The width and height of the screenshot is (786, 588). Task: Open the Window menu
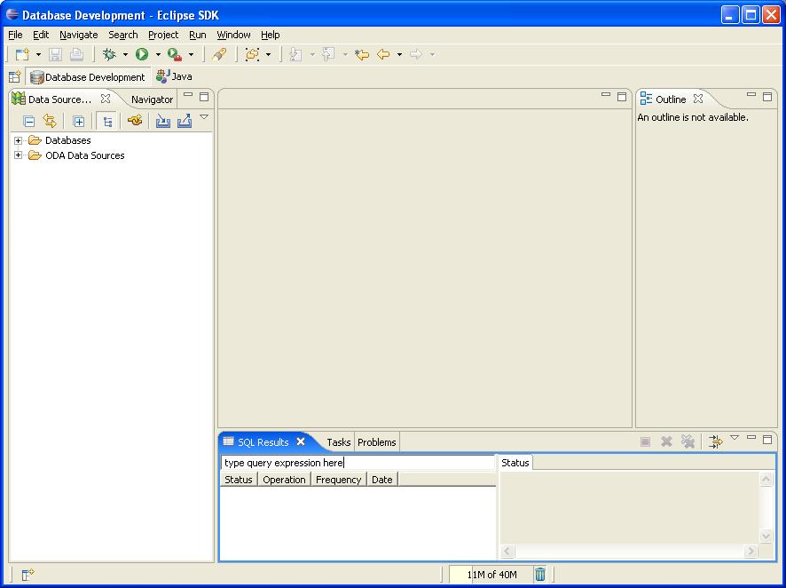pos(233,35)
